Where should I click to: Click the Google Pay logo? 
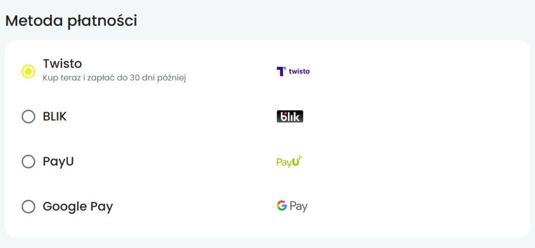pos(292,206)
